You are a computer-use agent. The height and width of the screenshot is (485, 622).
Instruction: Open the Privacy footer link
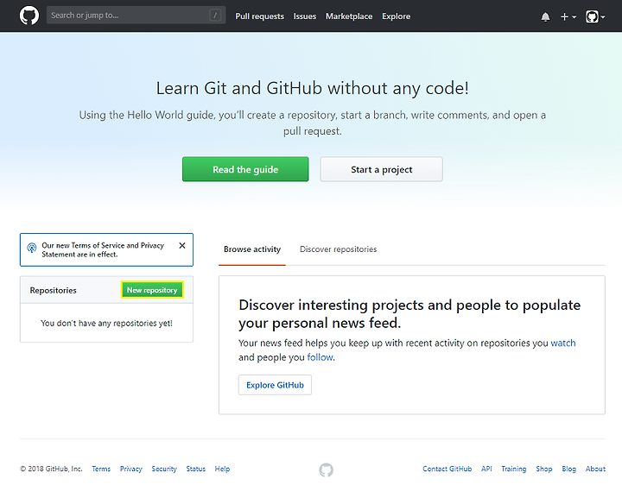pos(131,469)
